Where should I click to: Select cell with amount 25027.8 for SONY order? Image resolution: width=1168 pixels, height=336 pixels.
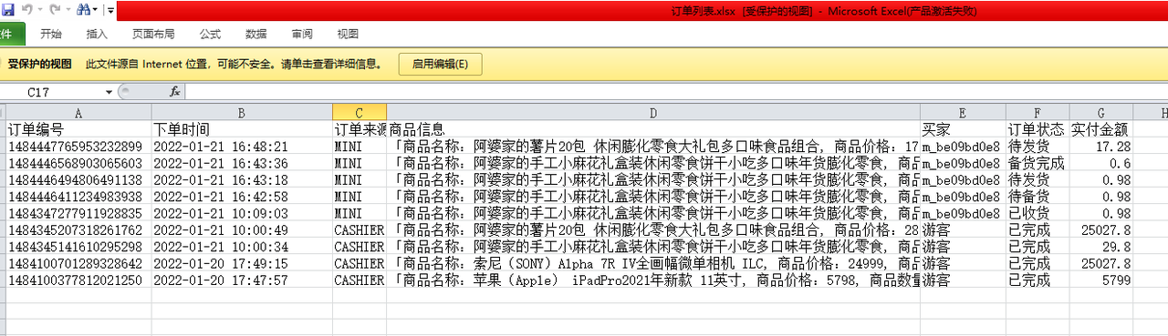[1101, 263]
